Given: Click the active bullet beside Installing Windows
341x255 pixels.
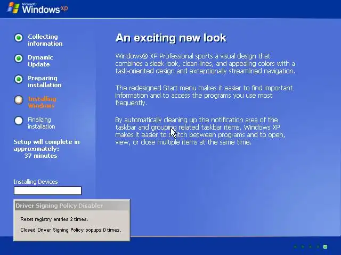Looking at the screenshot, I should click(x=19, y=100).
